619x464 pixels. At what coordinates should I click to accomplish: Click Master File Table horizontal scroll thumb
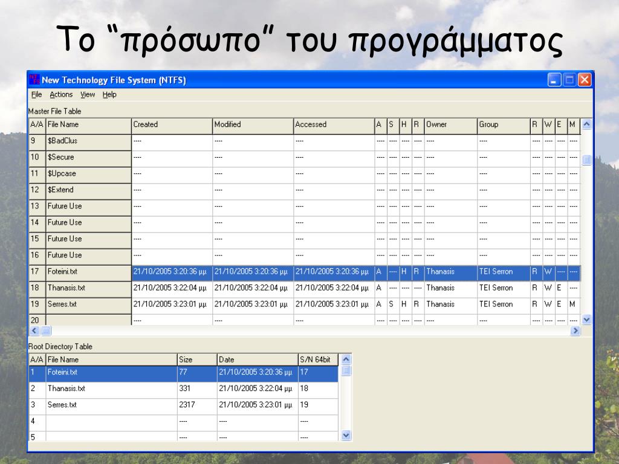pos(46,330)
